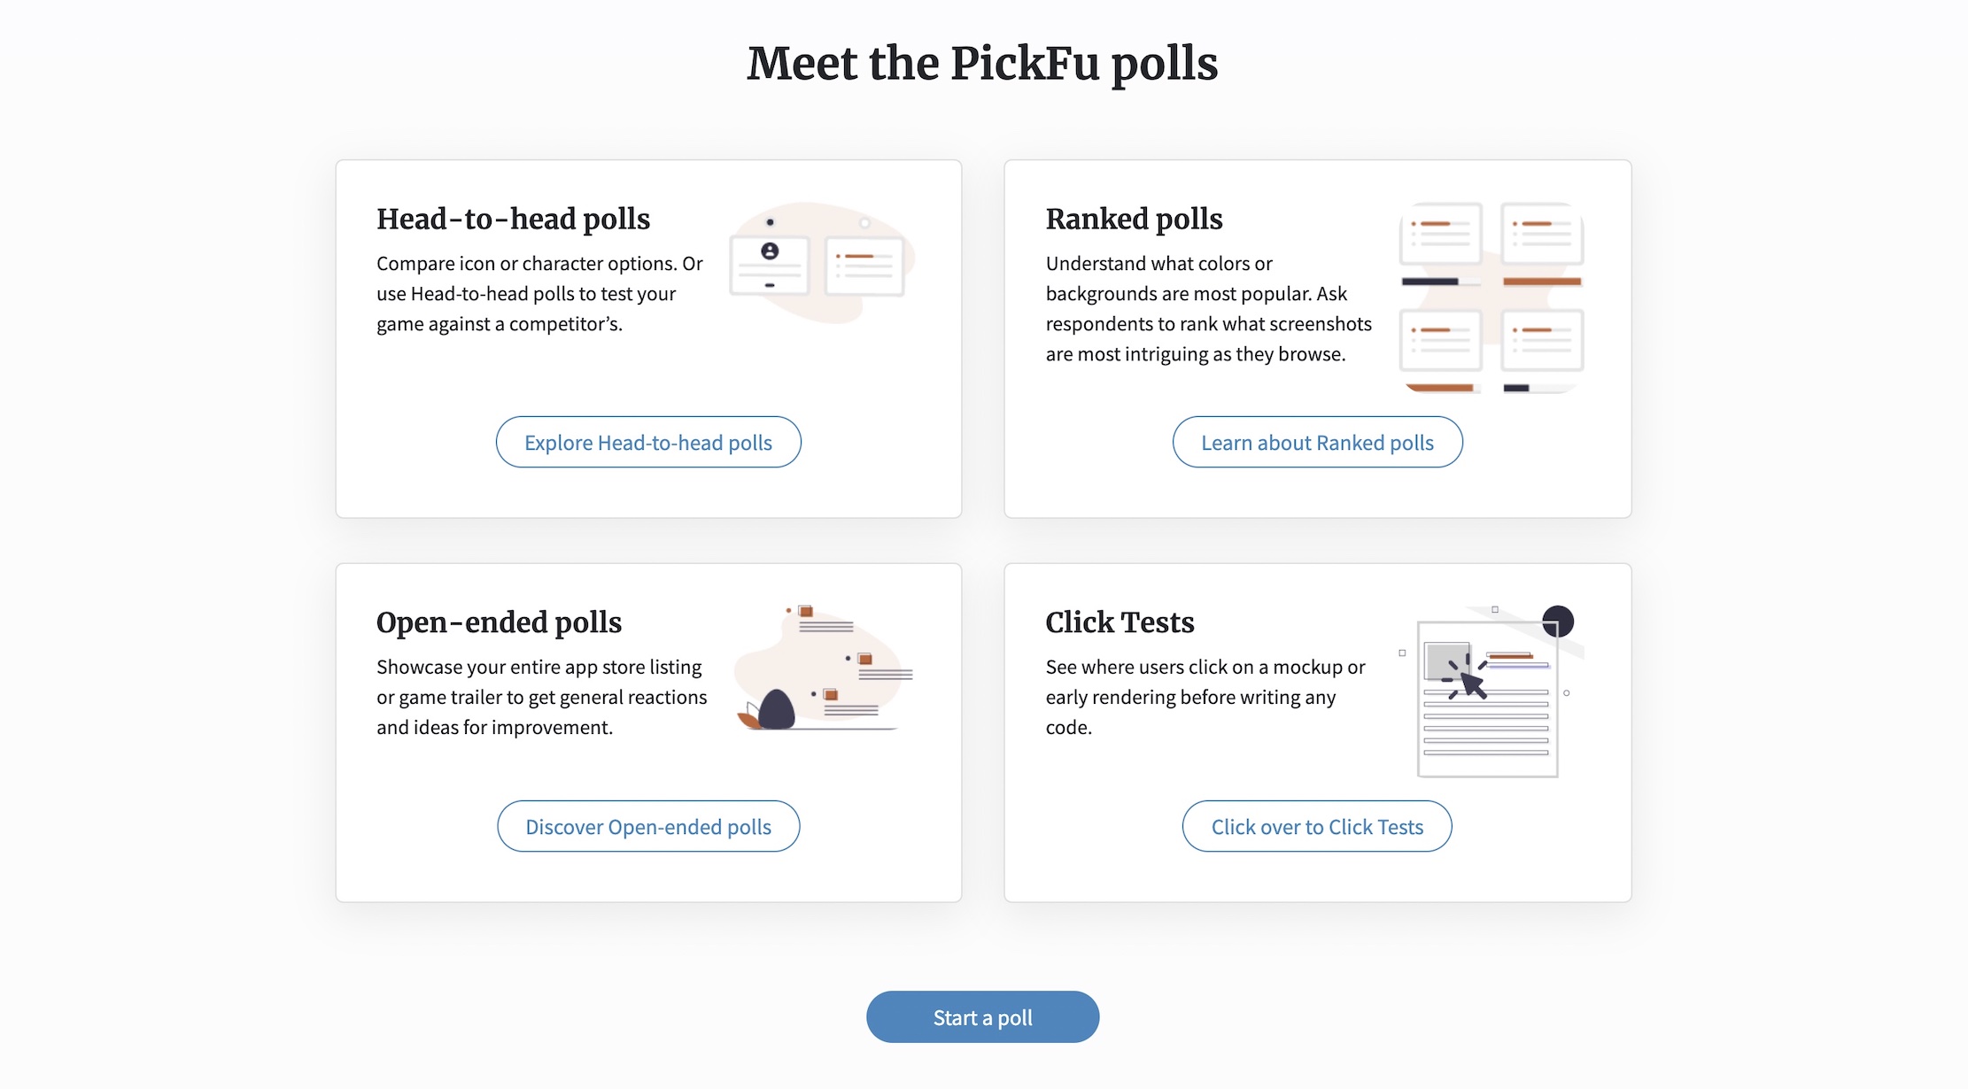Click the profile avatar icon in head-to-head illustration

(770, 251)
